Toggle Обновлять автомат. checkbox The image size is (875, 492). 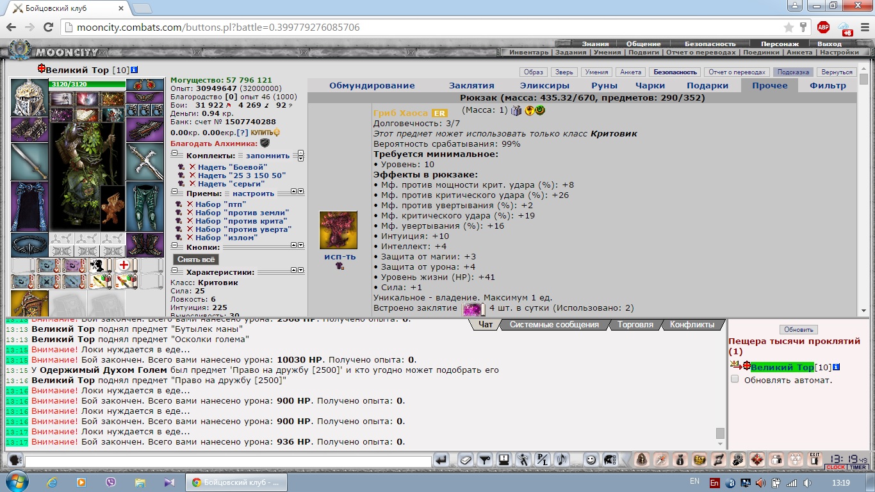pyautogui.click(x=735, y=379)
